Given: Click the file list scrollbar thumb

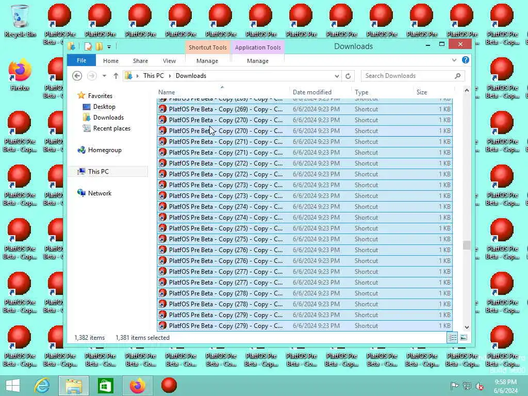Looking at the screenshot, I should coord(466,245).
